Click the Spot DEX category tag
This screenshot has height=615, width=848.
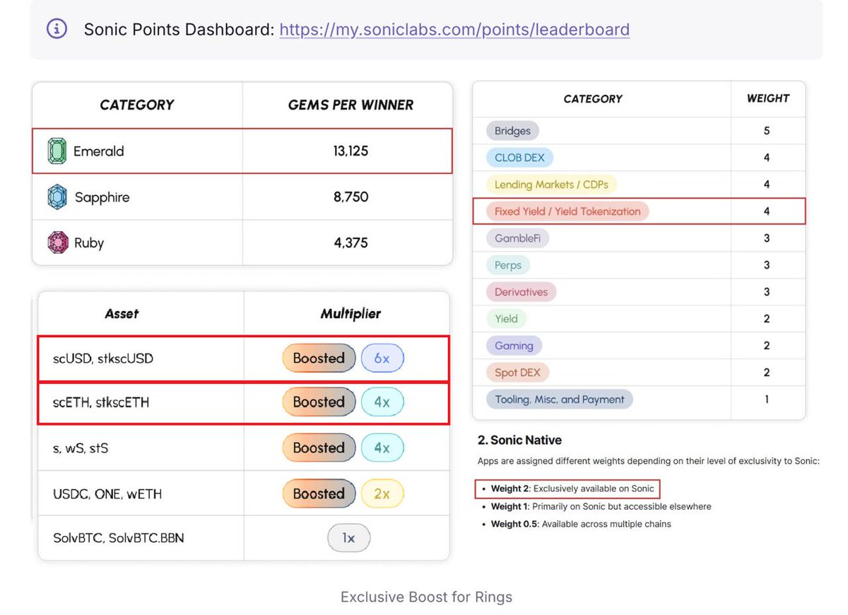click(x=517, y=373)
